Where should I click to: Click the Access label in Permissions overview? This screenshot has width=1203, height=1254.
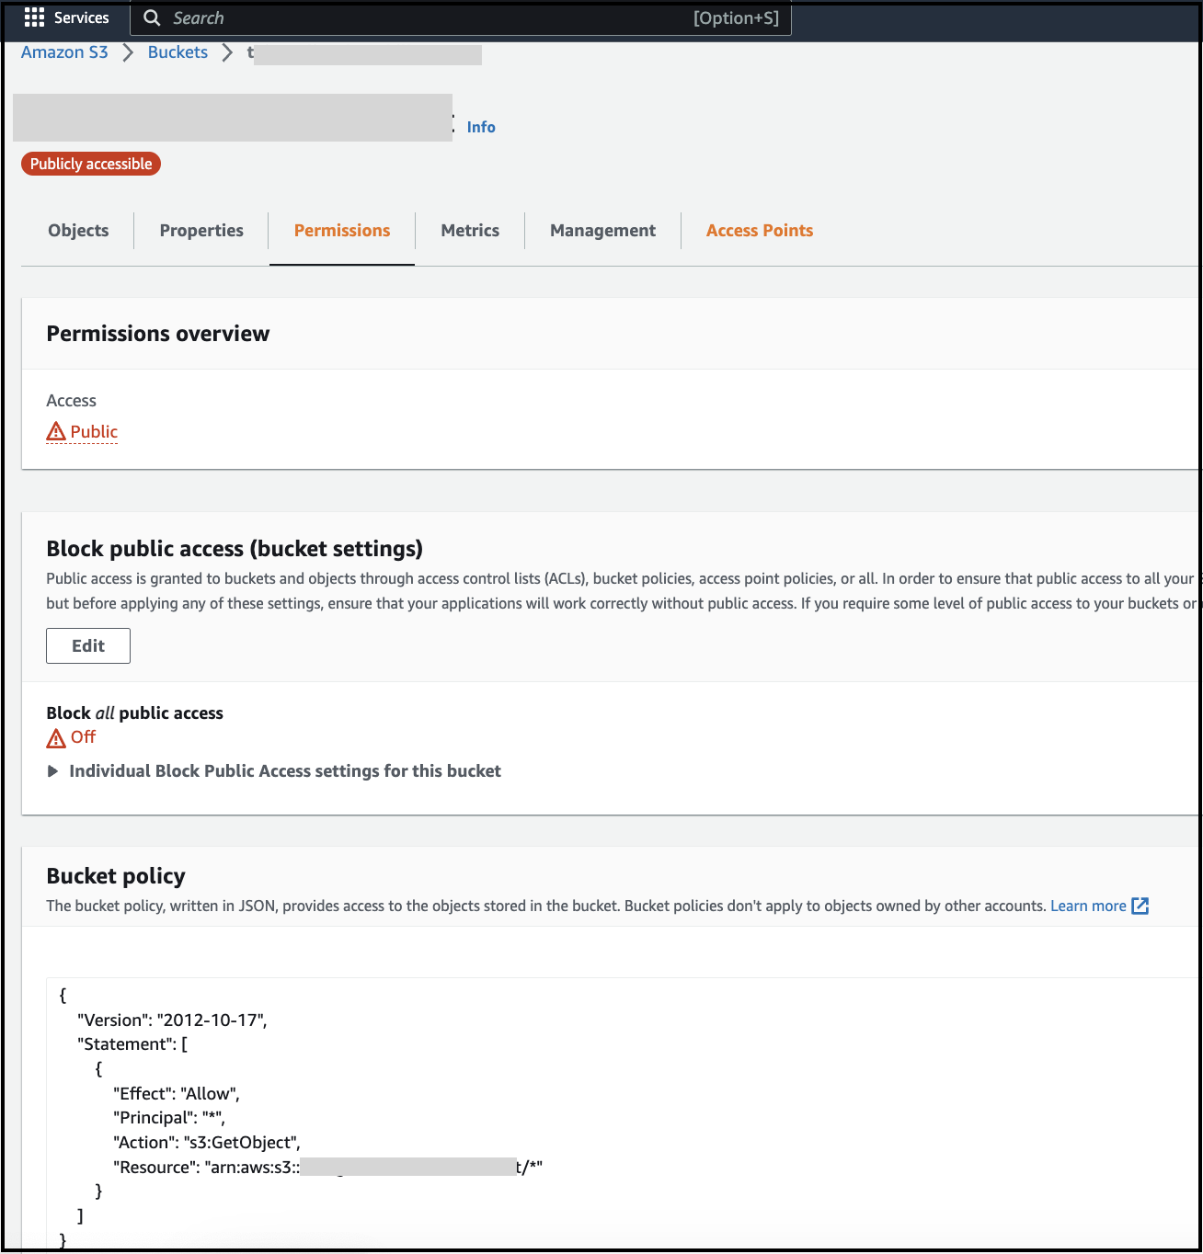(x=72, y=401)
